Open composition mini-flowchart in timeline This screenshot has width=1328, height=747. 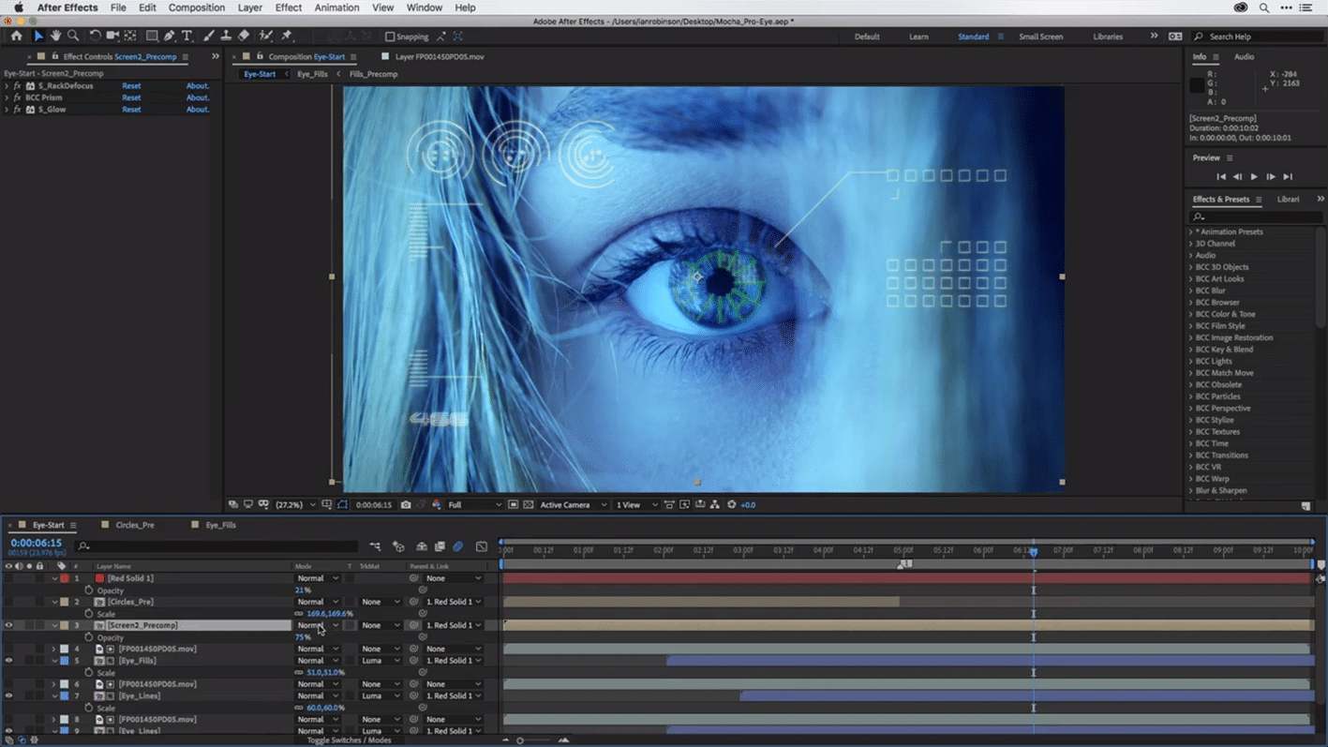(x=375, y=546)
